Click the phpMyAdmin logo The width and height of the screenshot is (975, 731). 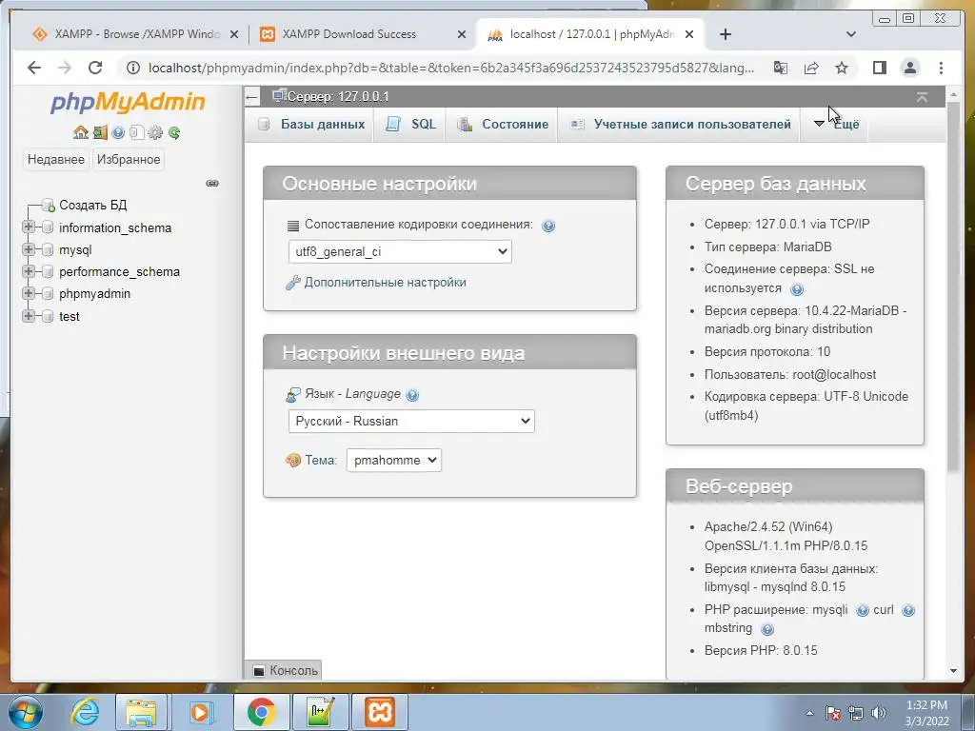click(x=128, y=103)
